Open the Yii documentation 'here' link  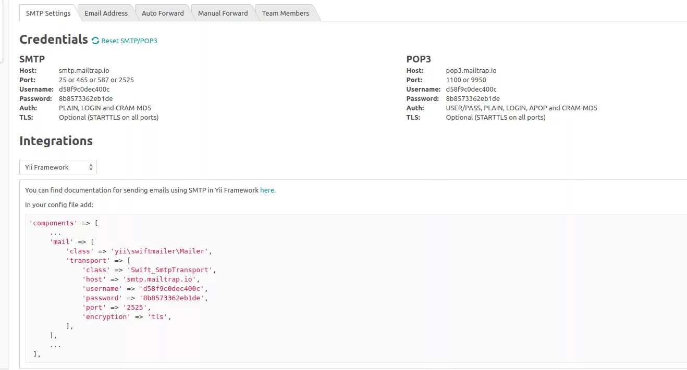[267, 190]
